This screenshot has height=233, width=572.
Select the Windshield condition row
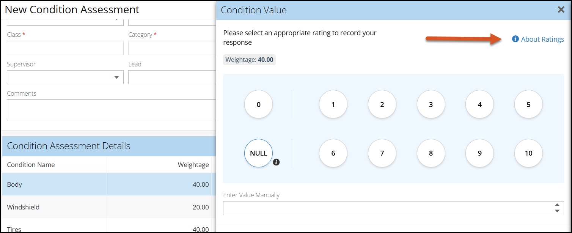pos(106,207)
